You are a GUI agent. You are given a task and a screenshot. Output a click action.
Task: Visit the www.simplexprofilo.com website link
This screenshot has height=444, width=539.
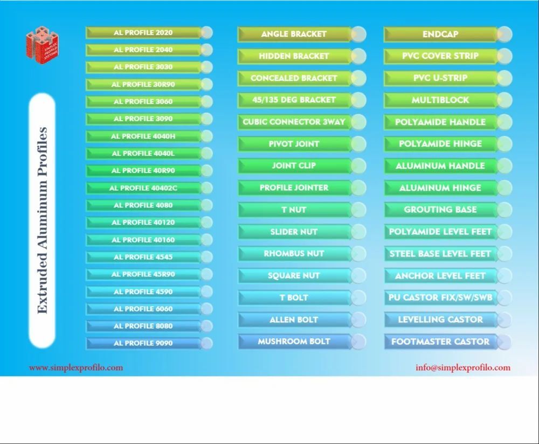[x=76, y=368]
